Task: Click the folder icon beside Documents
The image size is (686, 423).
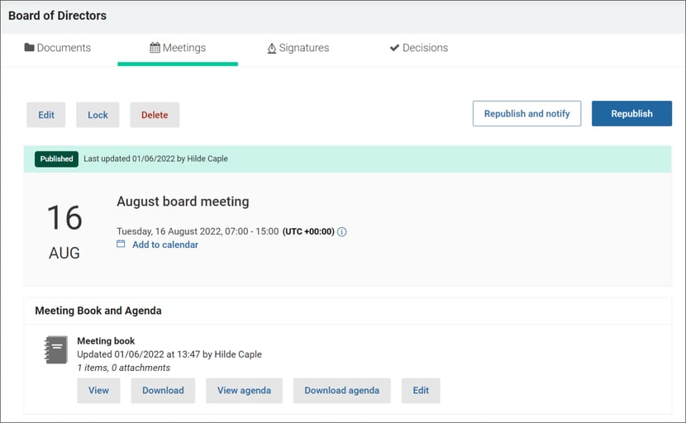Action: (x=29, y=47)
